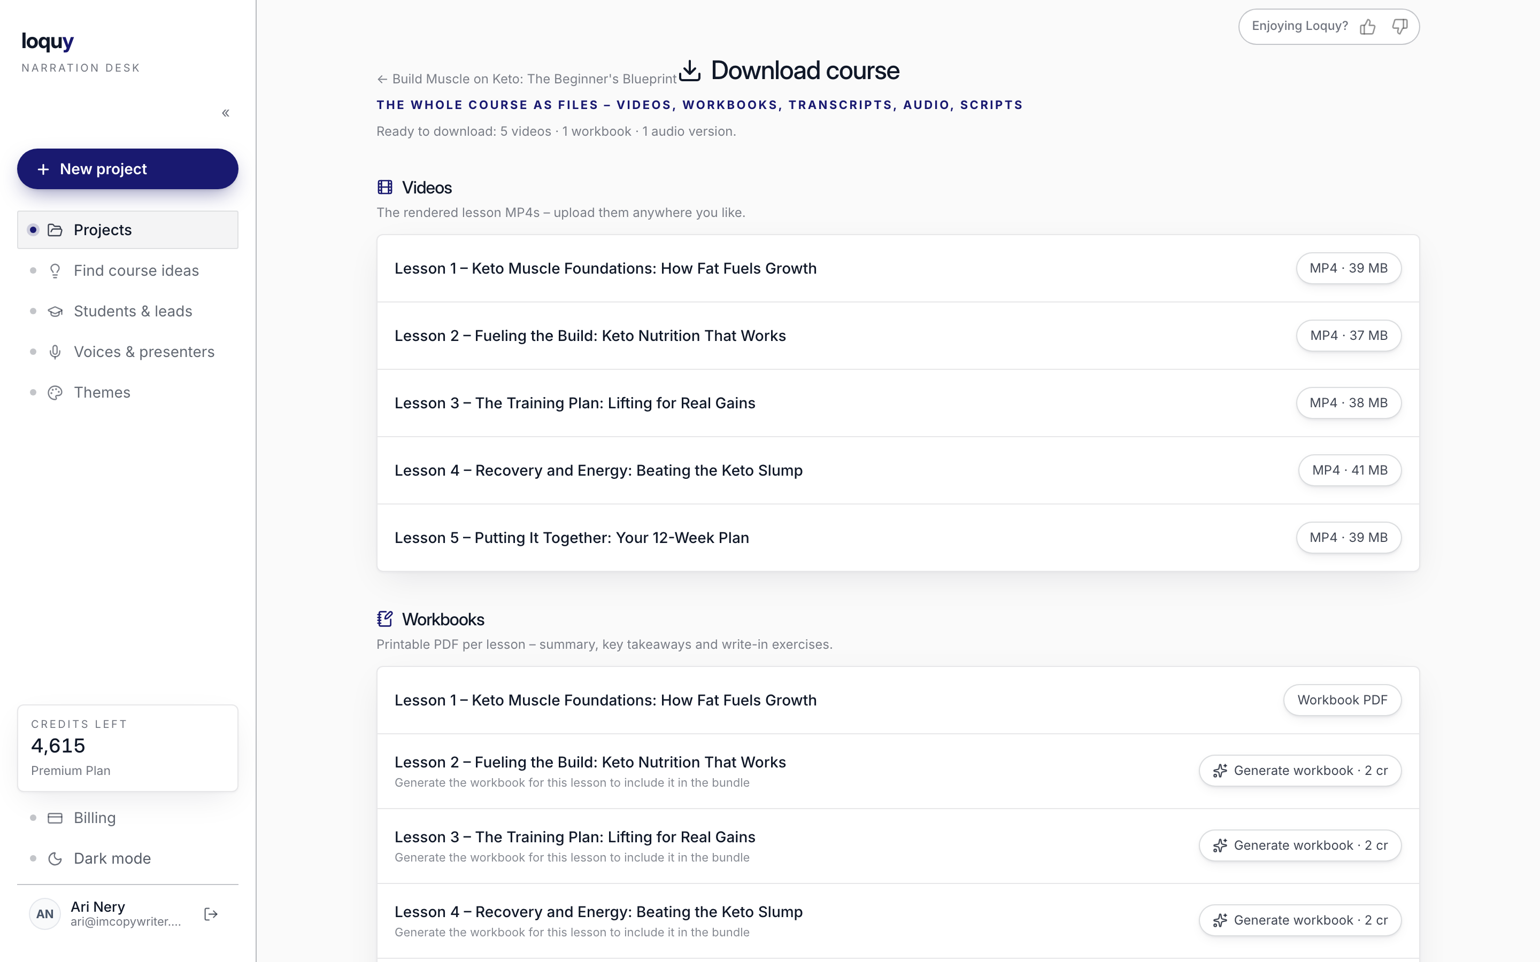Click the Workbooks notebook icon

tap(385, 618)
